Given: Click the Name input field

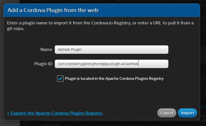Looking at the screenshot, I should [111, 50].
